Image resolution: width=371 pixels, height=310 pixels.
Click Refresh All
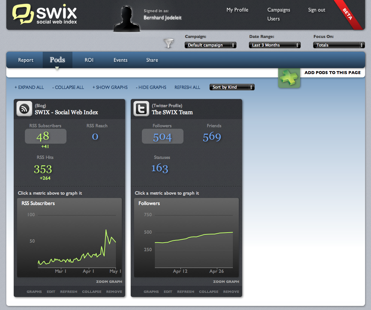click(188, 87)
